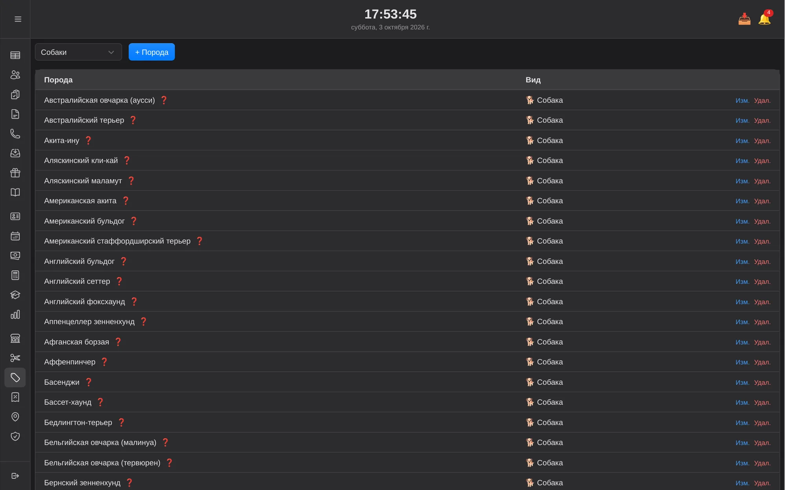The image size is (785, 490).
Task: Click question mark next to Басенджи
Action: [x=89, y=382]
